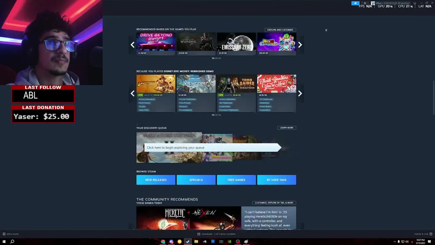The height and width of the screenshot is (245, 435).
Task: Show next recommended games
Action: (300, 45)
